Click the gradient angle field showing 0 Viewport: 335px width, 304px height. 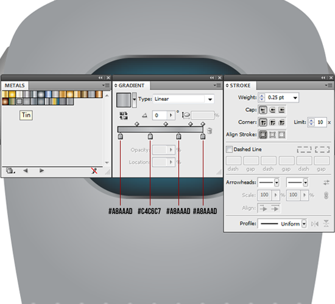click(160, 116)
